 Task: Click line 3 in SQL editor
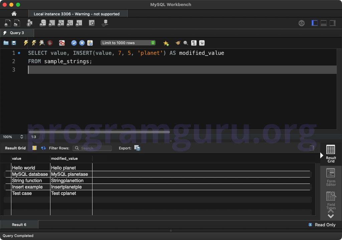coord(182,70)
